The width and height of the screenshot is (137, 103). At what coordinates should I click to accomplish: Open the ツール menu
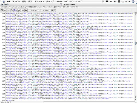pyautogui.click(x=59, y=1)
